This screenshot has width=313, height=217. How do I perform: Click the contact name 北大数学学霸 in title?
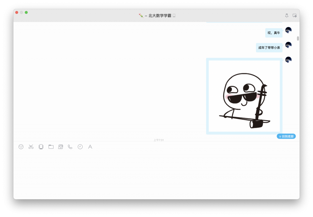(x=160, y=16)
